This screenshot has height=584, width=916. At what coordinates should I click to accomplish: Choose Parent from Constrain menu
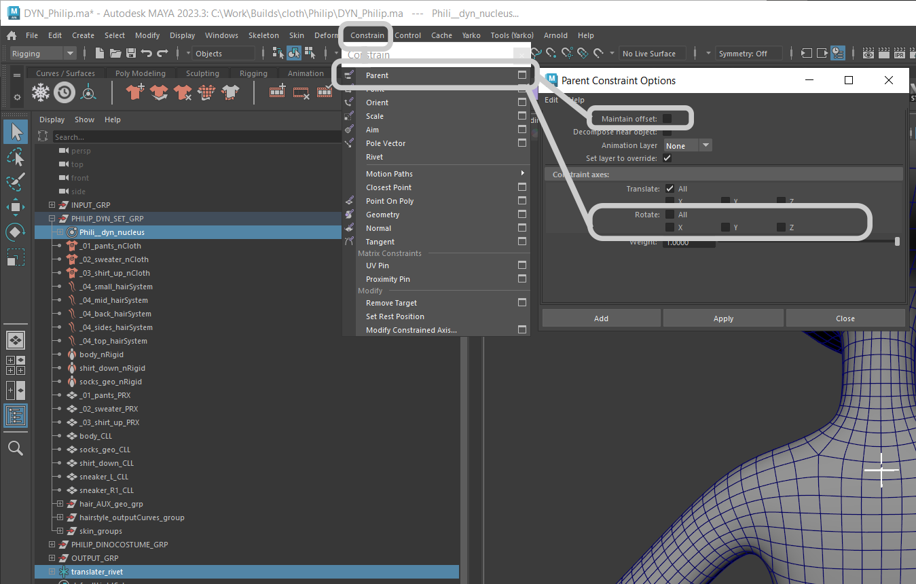436,75
